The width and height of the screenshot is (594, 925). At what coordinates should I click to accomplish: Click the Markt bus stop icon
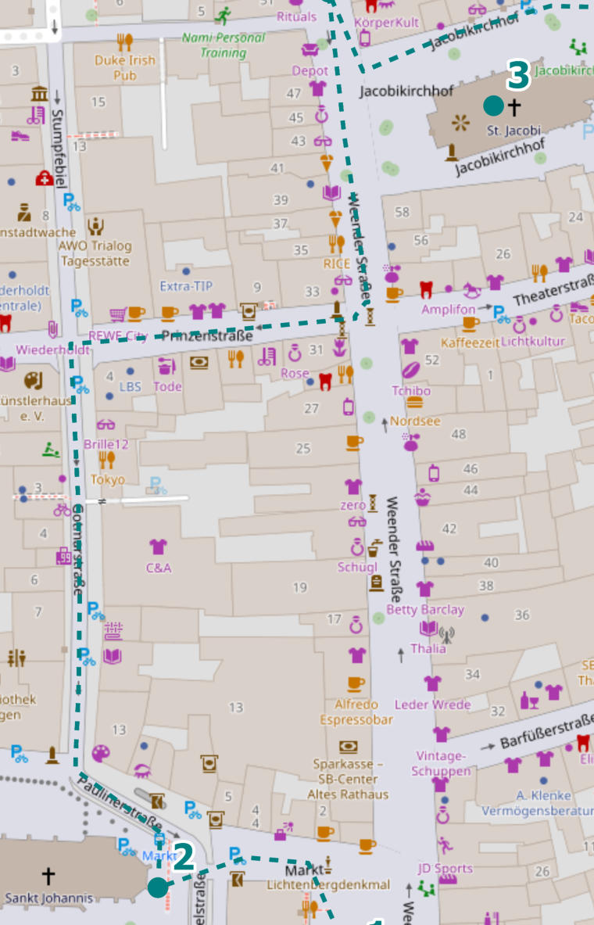[159, 839]
